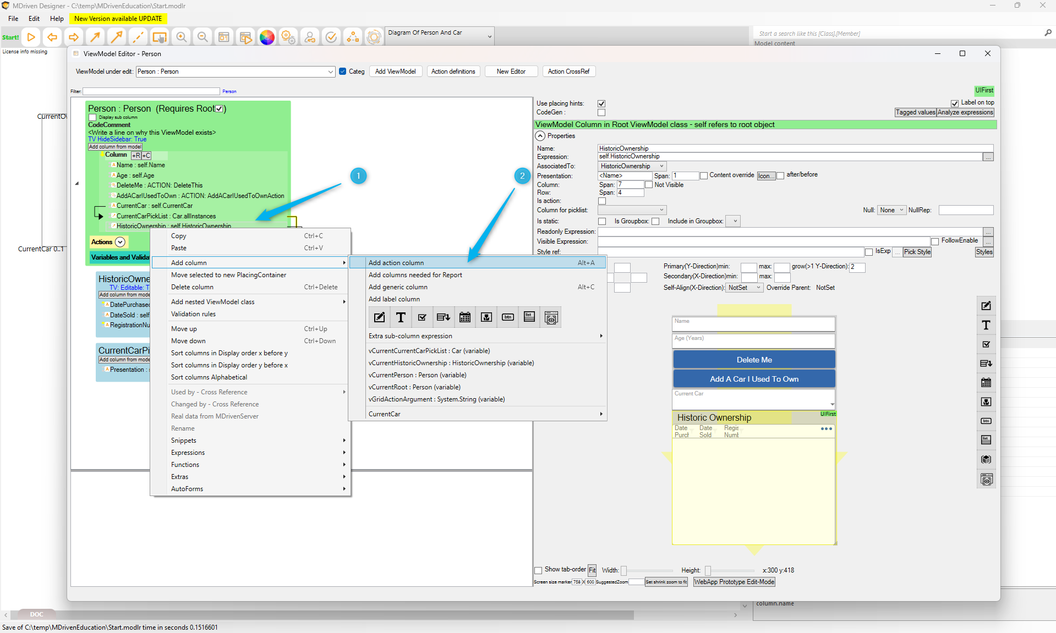Click the image icon in submenu strip

(x=486, y=317)
